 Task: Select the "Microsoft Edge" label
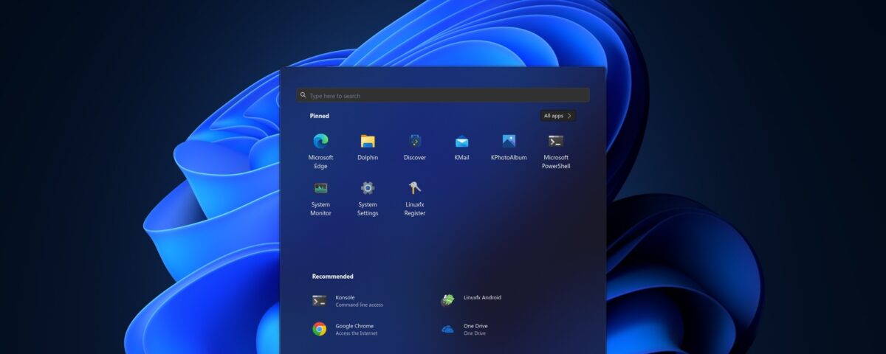pos(320,162)
